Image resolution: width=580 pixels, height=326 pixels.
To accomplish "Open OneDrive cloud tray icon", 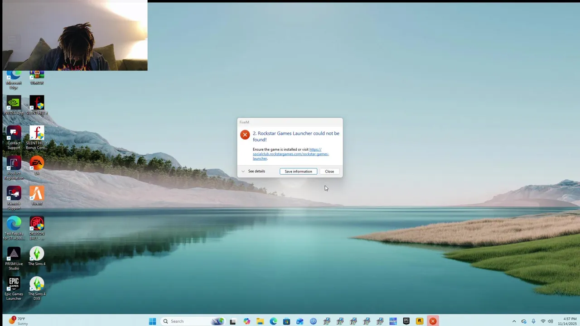I will click(524, 321).
